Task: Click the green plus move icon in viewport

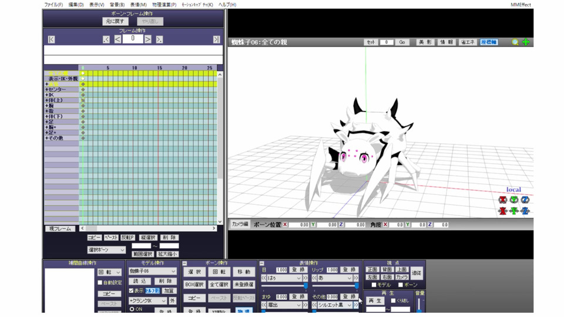Action: pyautogui.click(x=526, y=42)
